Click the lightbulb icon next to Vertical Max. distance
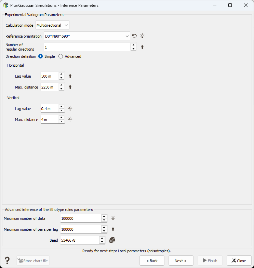This screenshot has width=254, height=268. (x=70, y=119)
